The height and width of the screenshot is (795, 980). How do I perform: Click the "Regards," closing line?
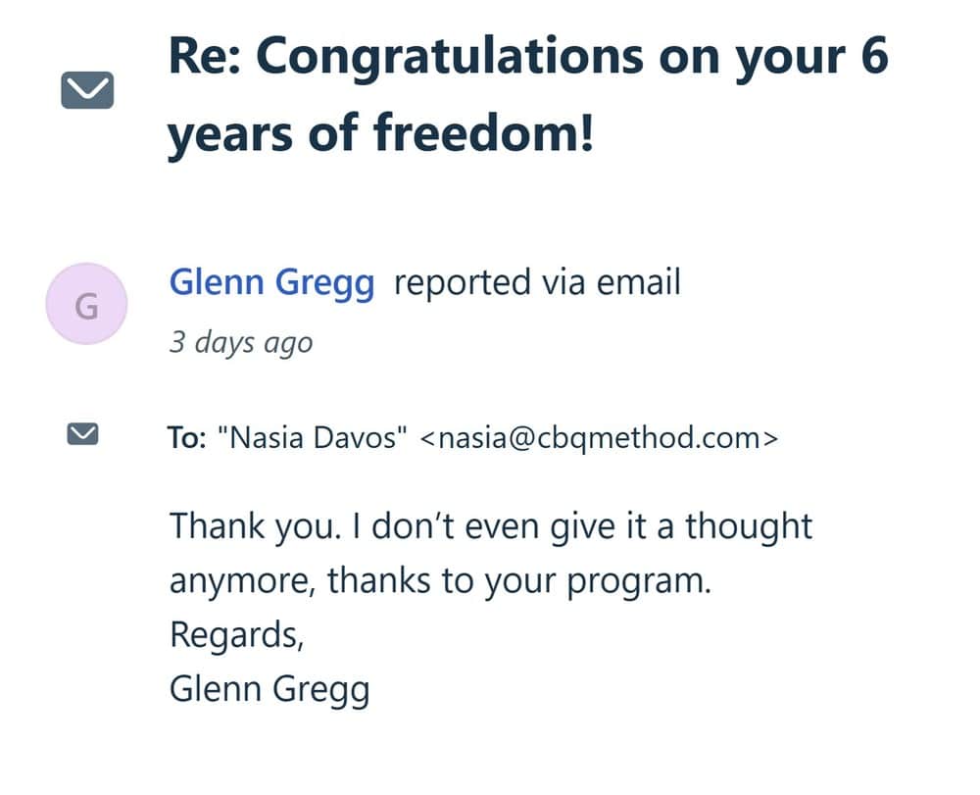[235, 634]
